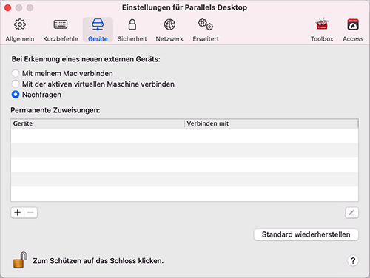Click the lock icon to protect settings
Image resolution: width=370 pixels, height=278 pixels.
20,260
